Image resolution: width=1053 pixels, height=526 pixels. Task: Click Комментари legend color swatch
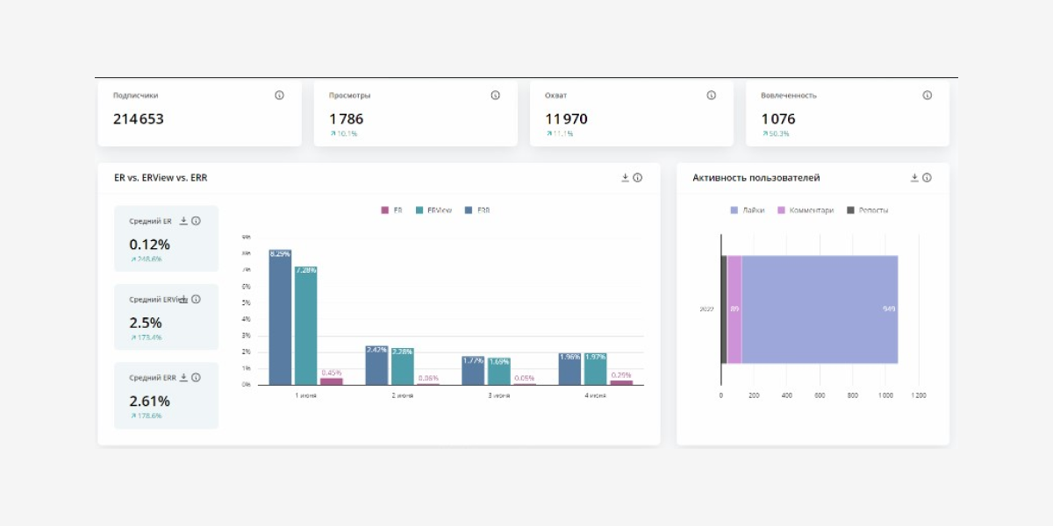coord(783,210)
